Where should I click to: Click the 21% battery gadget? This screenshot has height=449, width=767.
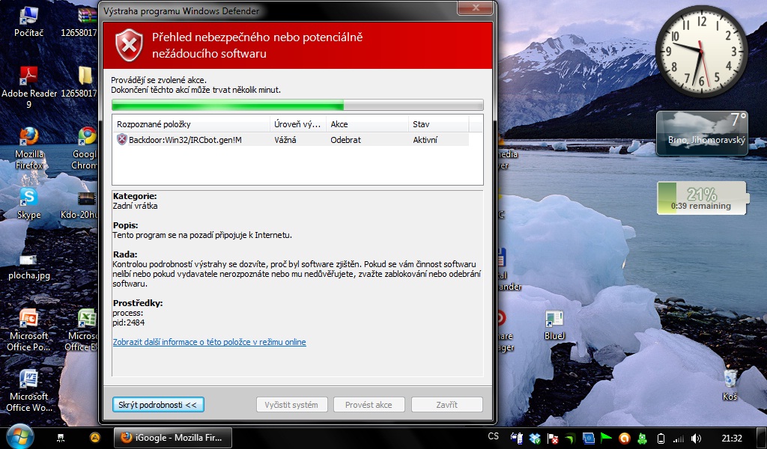[x=702, y=198]
